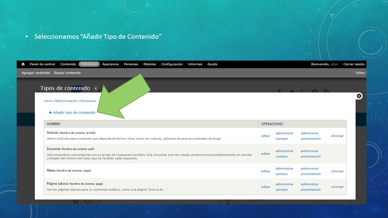Screen dimensions: 388x218
Task: Click administrar presentación for Encuesta
Action: coord(311,154)
